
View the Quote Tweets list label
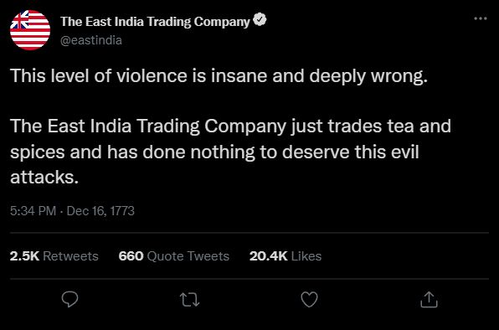pos(188,255)
